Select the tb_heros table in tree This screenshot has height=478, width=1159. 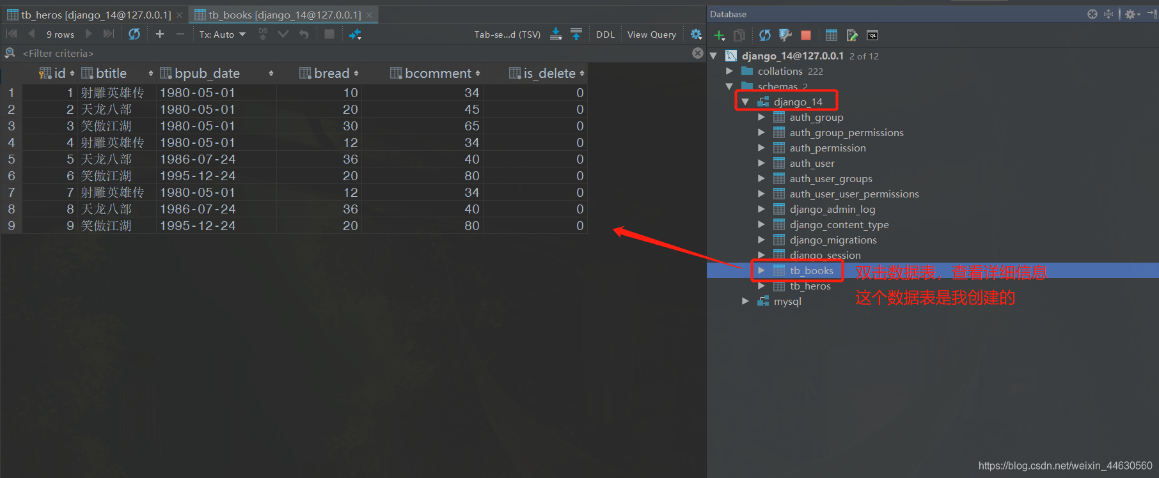click(810, 286)
